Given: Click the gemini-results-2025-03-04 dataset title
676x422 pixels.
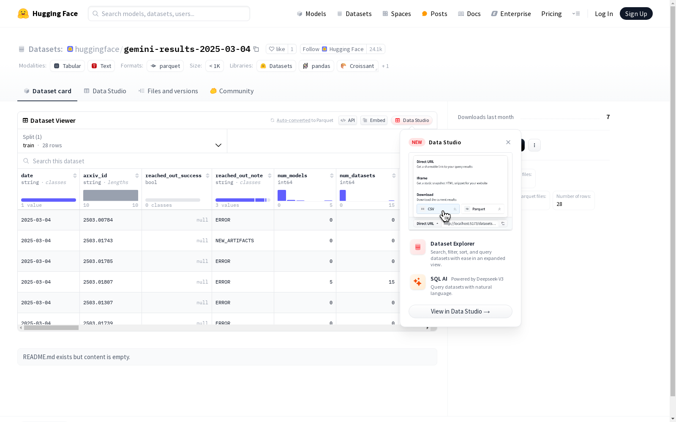Looking at the screenshot, I should pyautogui.click(x=187, y=49).
